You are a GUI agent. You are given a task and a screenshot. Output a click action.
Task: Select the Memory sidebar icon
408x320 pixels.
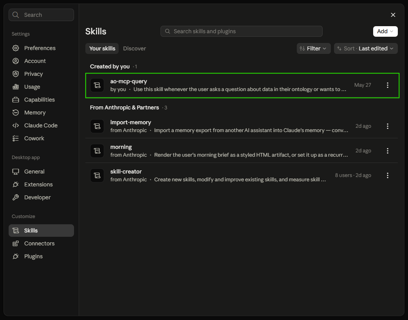point(16,113)
